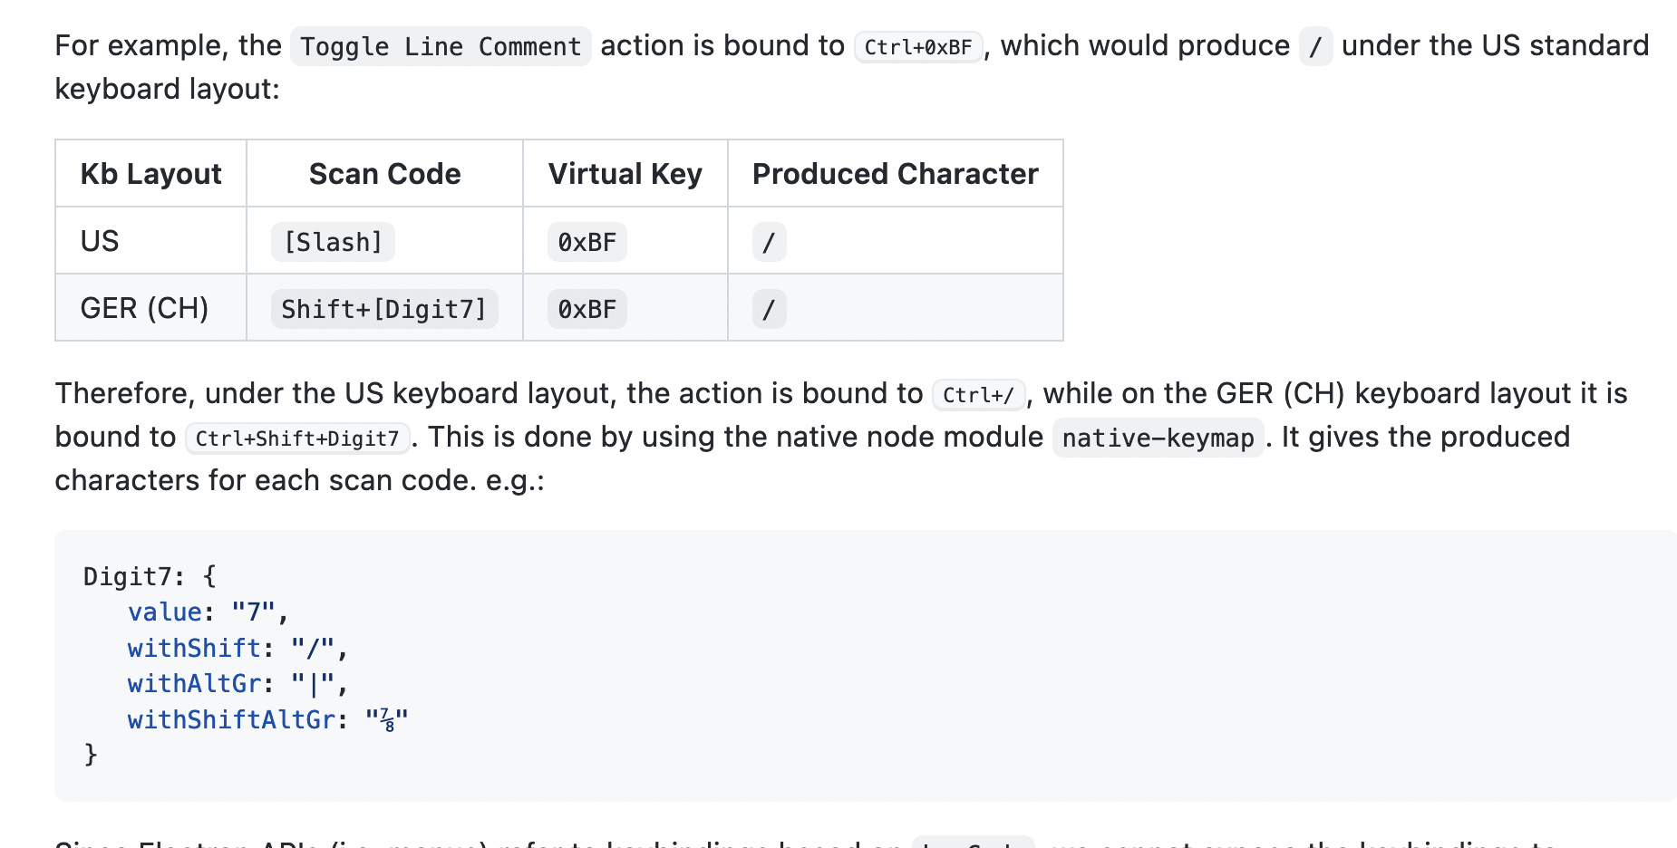Viewport: 1677px width, 848px height.
Task: Click the Ctrl+0xBF keybinding badge
Action: (x=918, y=47)
